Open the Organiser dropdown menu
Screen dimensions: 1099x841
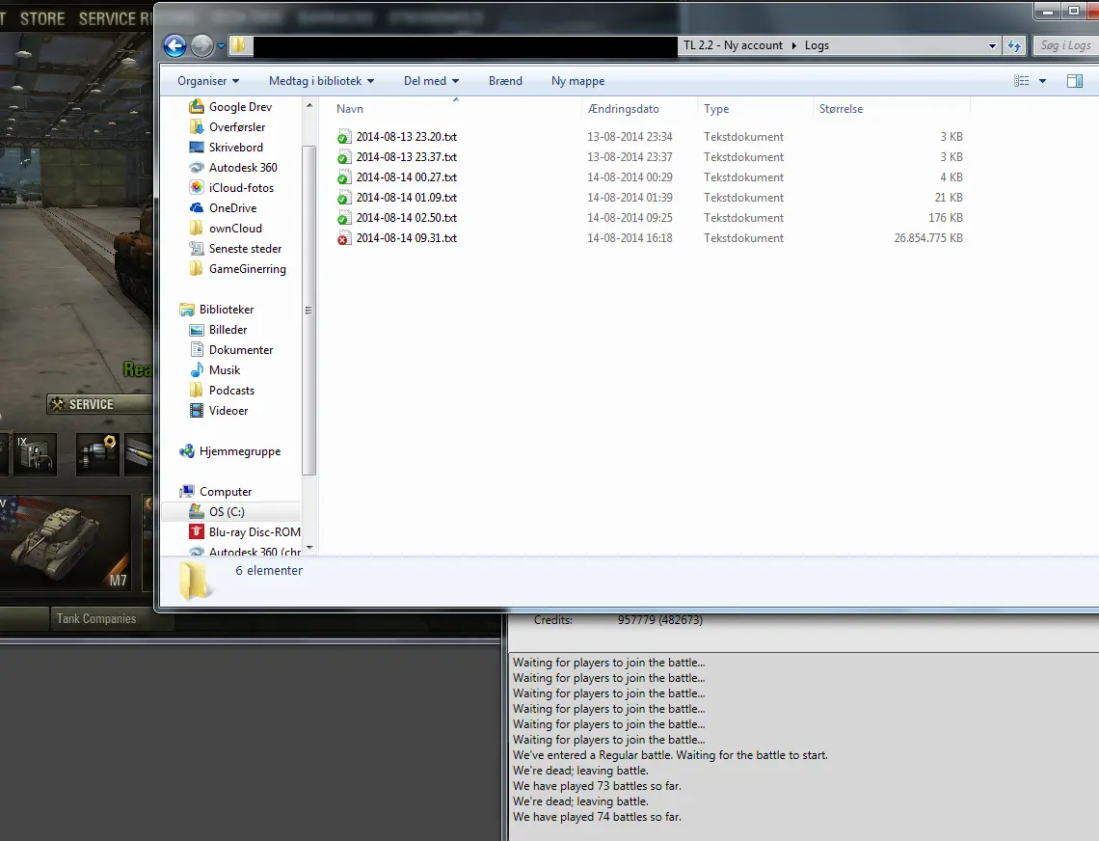(207, 81)
